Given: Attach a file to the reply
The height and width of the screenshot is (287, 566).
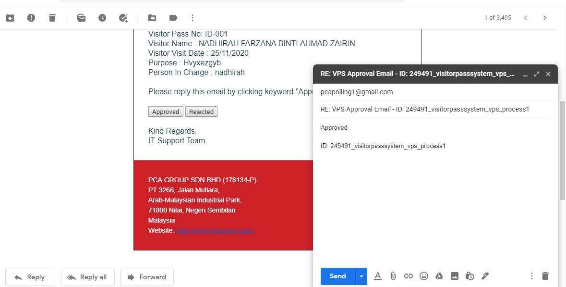Looking at the screenshot, I should tap(393, 276).
